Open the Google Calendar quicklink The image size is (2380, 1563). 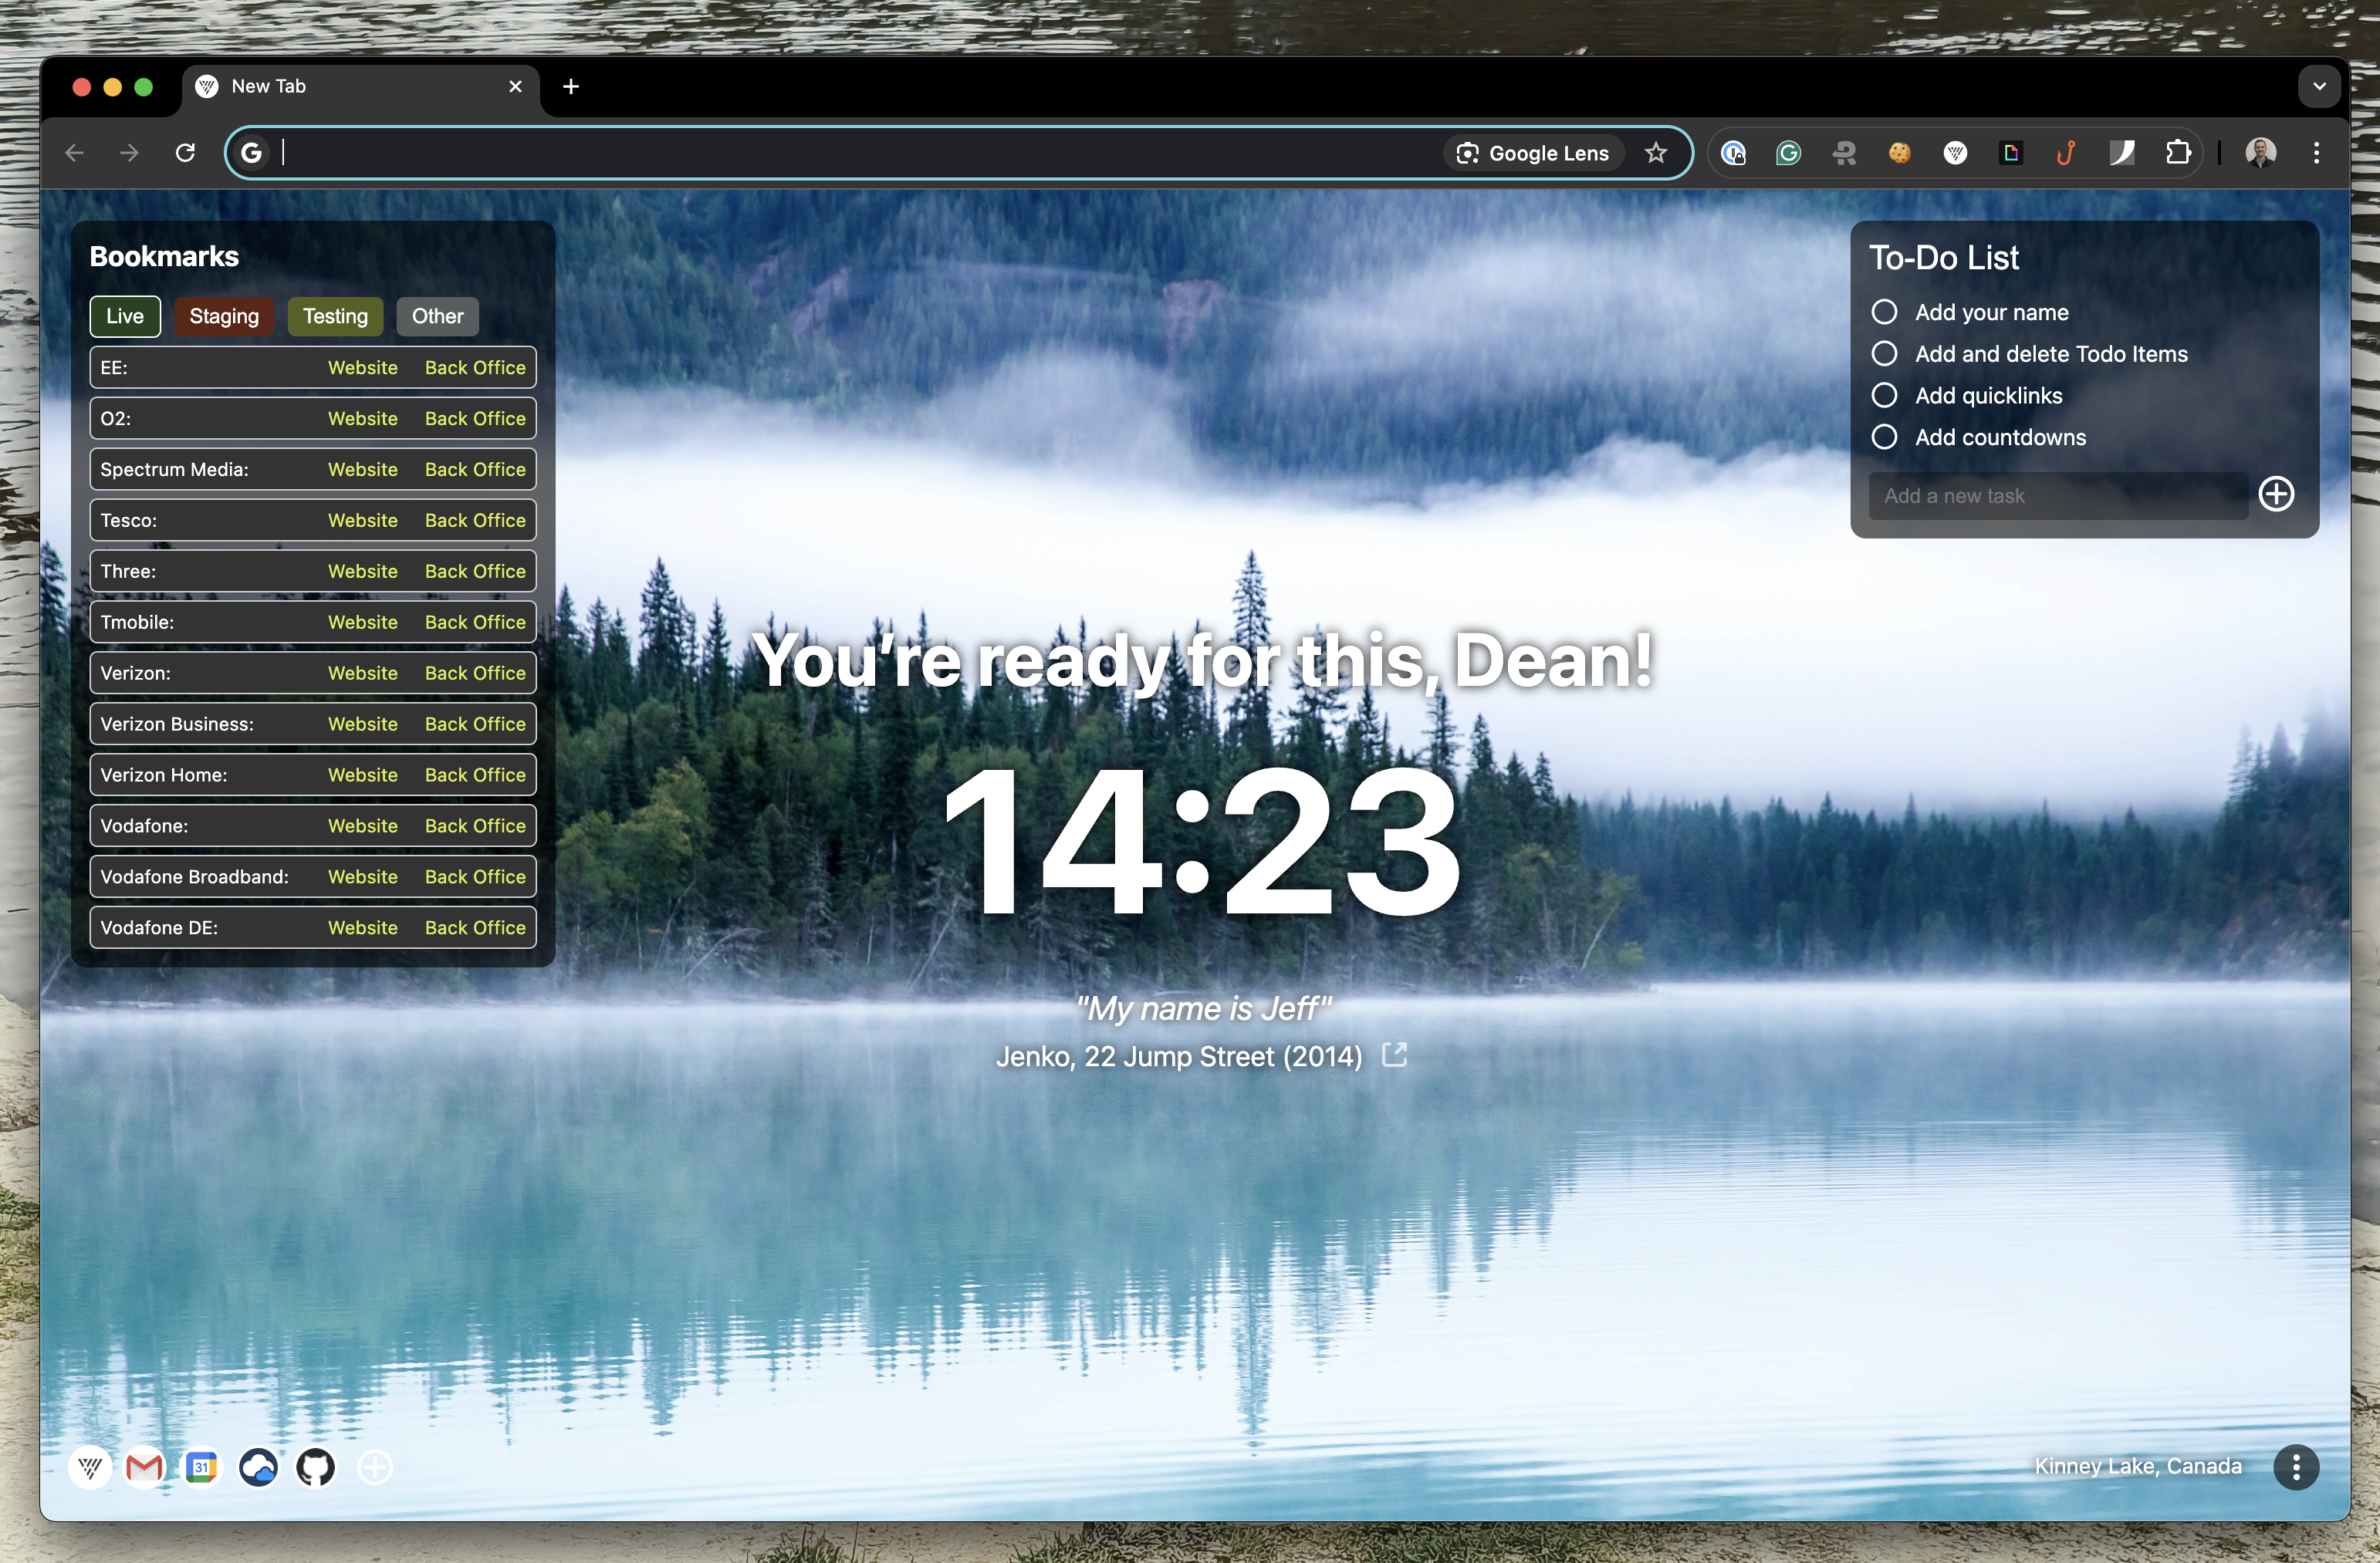[202, 1467]
